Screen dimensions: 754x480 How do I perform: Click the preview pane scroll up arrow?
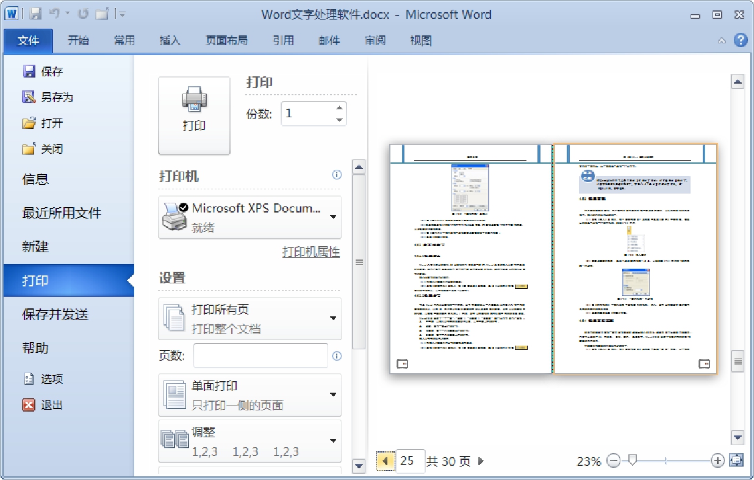738,82
